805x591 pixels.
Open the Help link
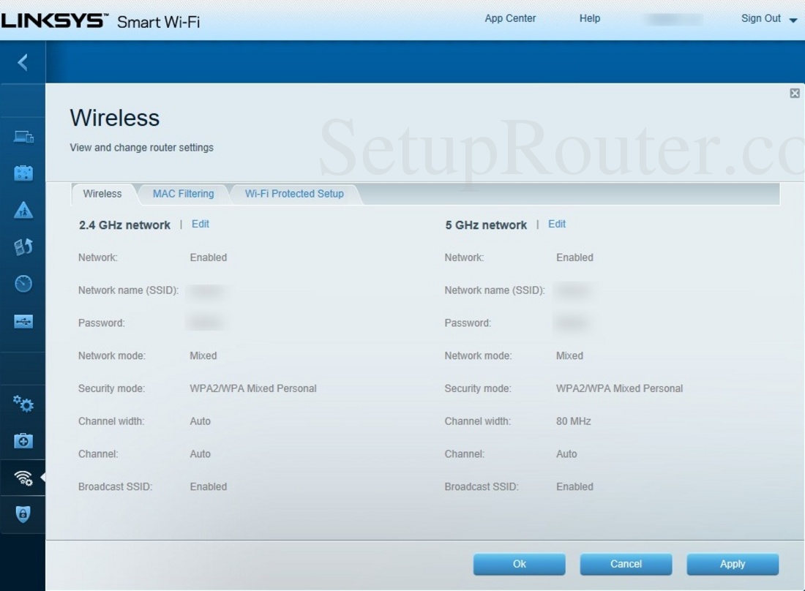click(x=590, y=18)
